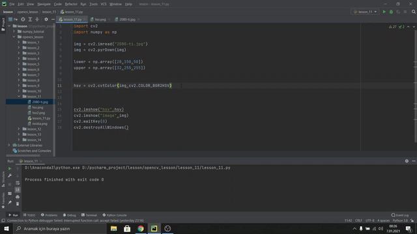Open Windows Start menu

[6, 228]
